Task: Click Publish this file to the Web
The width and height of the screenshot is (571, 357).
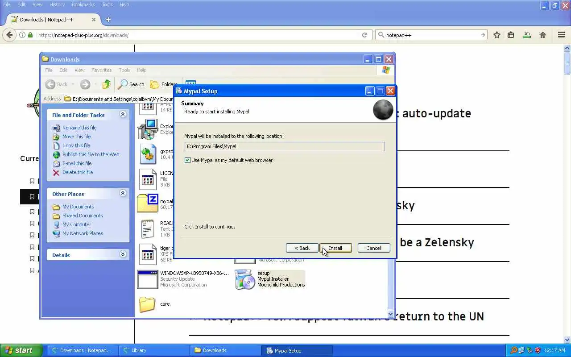Action: (x=91, y=154)
